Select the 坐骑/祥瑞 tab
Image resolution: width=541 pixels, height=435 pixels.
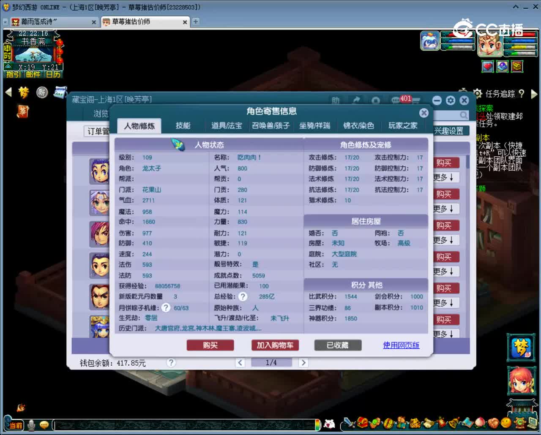click(315, 126)
